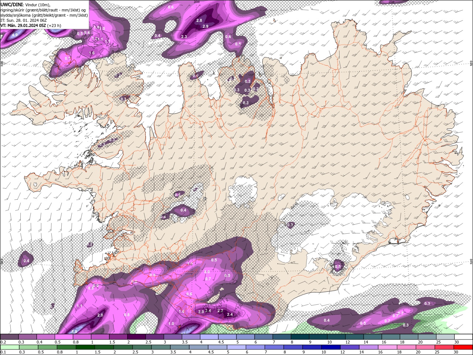
Task: Click the red swatch labeled 25 in rain scale
Action: tap(444, 347)
